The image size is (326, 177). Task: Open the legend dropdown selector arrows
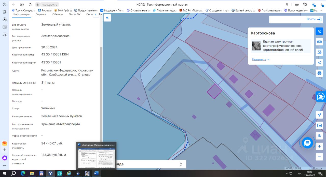pos(181,164)
